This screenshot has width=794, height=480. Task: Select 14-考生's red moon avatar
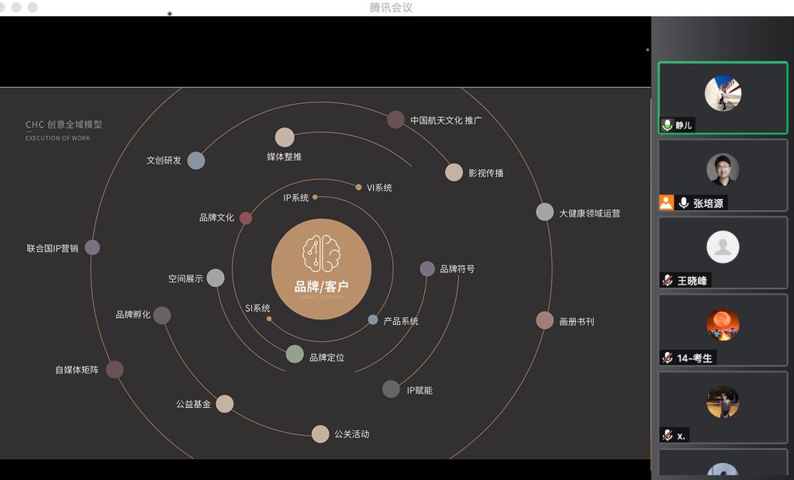click(723, 325)
